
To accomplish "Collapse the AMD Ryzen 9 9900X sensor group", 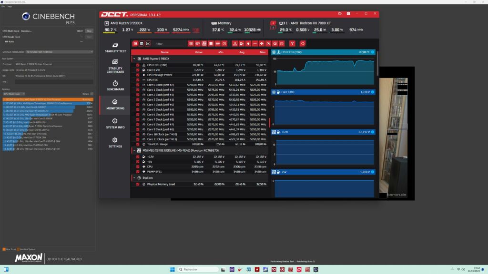I will (134, 59).
